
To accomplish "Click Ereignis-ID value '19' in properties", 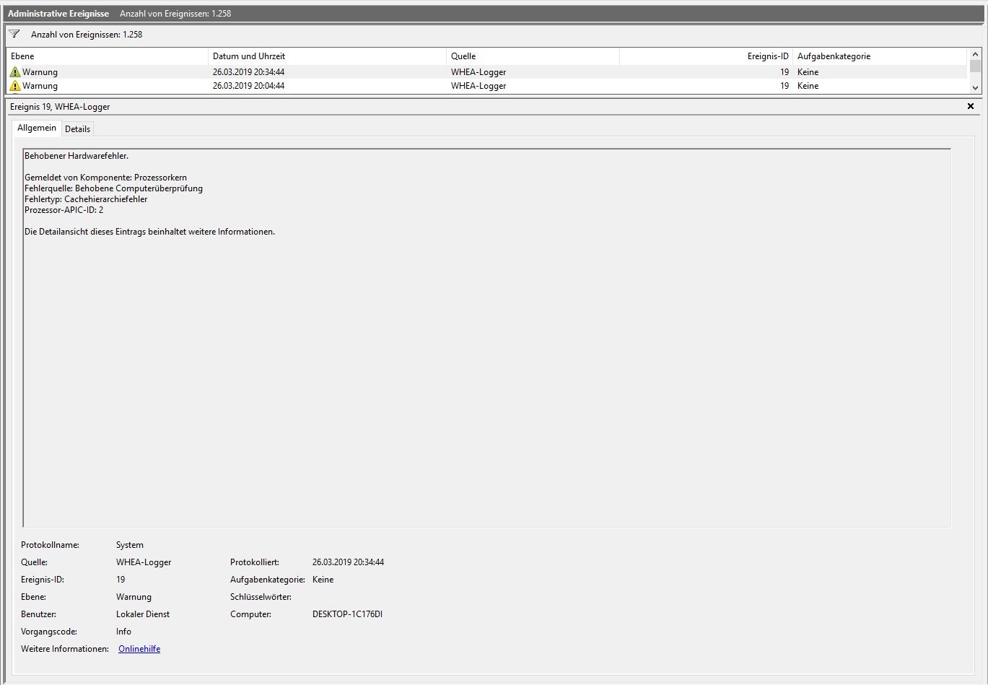I will point(121,580).
